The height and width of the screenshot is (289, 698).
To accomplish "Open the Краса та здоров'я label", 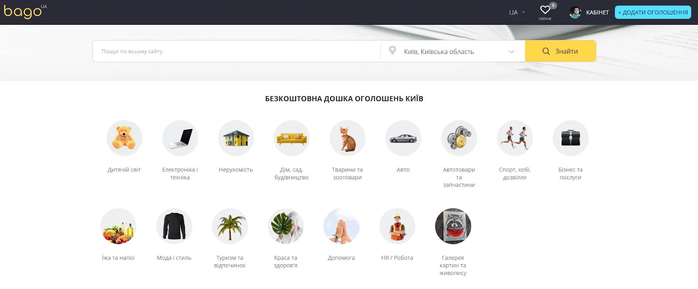I will pyautogui.click(x=286, y=262).
